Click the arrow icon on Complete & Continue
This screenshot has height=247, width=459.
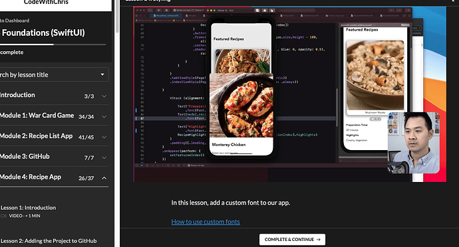pyautogui.click(x=319, y=240)
